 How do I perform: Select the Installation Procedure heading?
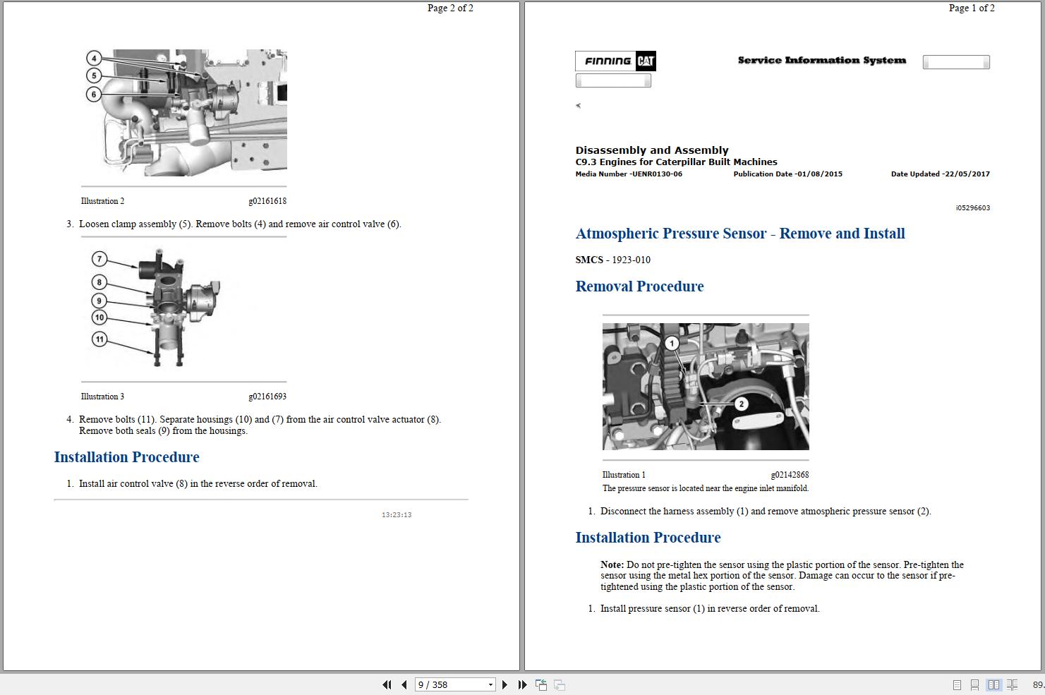[648, 537]
